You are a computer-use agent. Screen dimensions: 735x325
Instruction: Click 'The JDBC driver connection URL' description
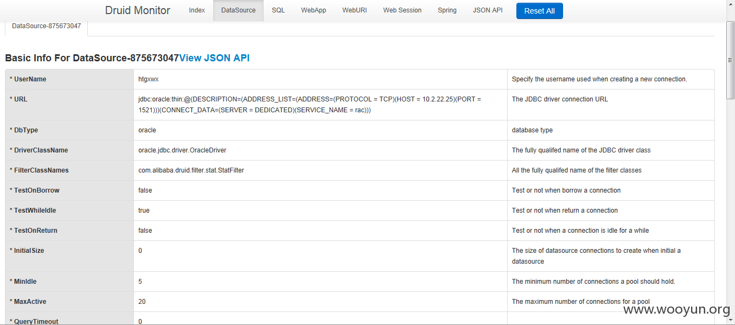pyautogui.click(x=560, y=99)
